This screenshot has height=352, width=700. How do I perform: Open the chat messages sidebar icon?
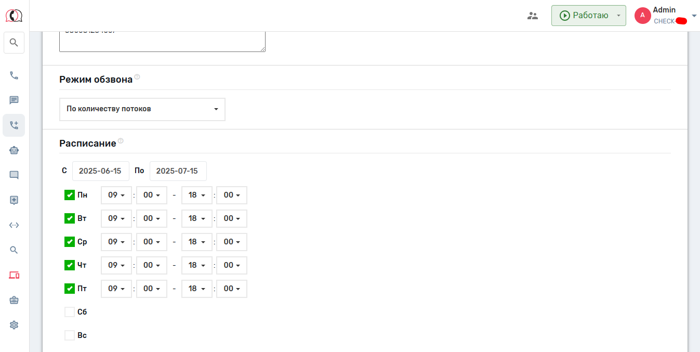point(14,100)
